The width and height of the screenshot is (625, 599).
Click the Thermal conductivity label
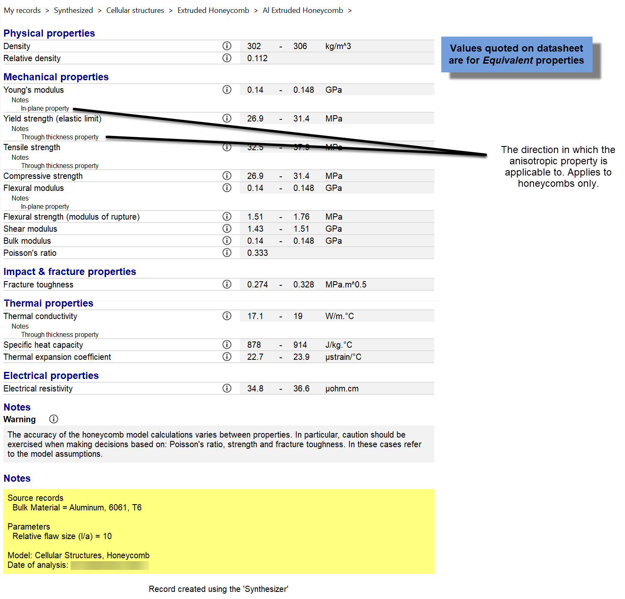click(x=40, y=316)
